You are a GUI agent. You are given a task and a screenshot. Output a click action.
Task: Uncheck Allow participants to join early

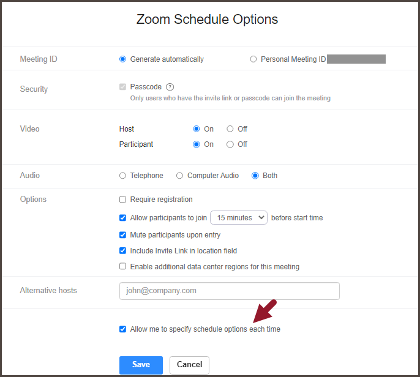click(123, 217)
